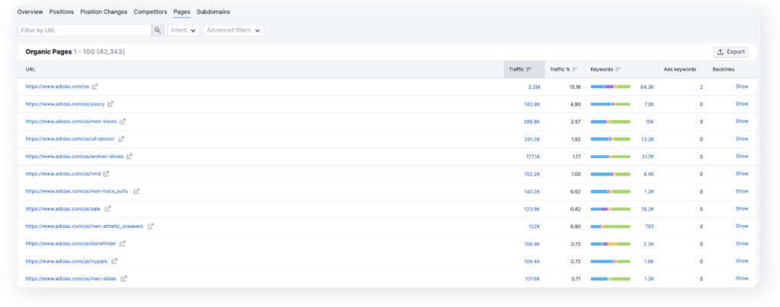The width and height of the screenshot is (780, 307).
Task: Open the 2.3M traffic value
Action: [x=534, y=87]
